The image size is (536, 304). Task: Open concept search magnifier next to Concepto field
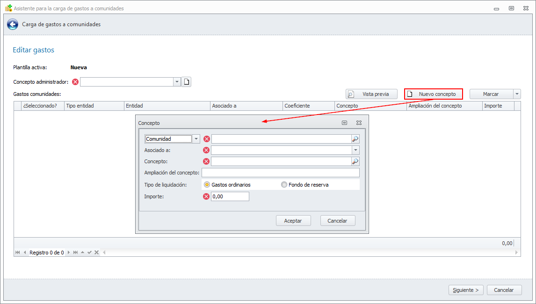click(355, 161)
